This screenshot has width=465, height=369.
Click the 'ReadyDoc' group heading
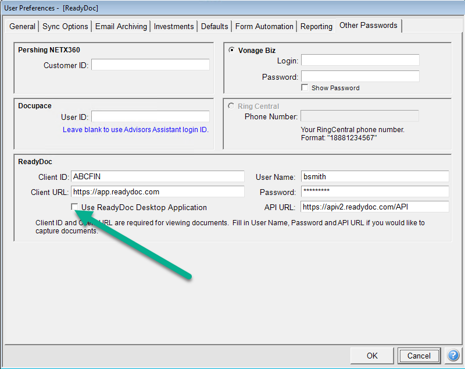tap(35, 162)
